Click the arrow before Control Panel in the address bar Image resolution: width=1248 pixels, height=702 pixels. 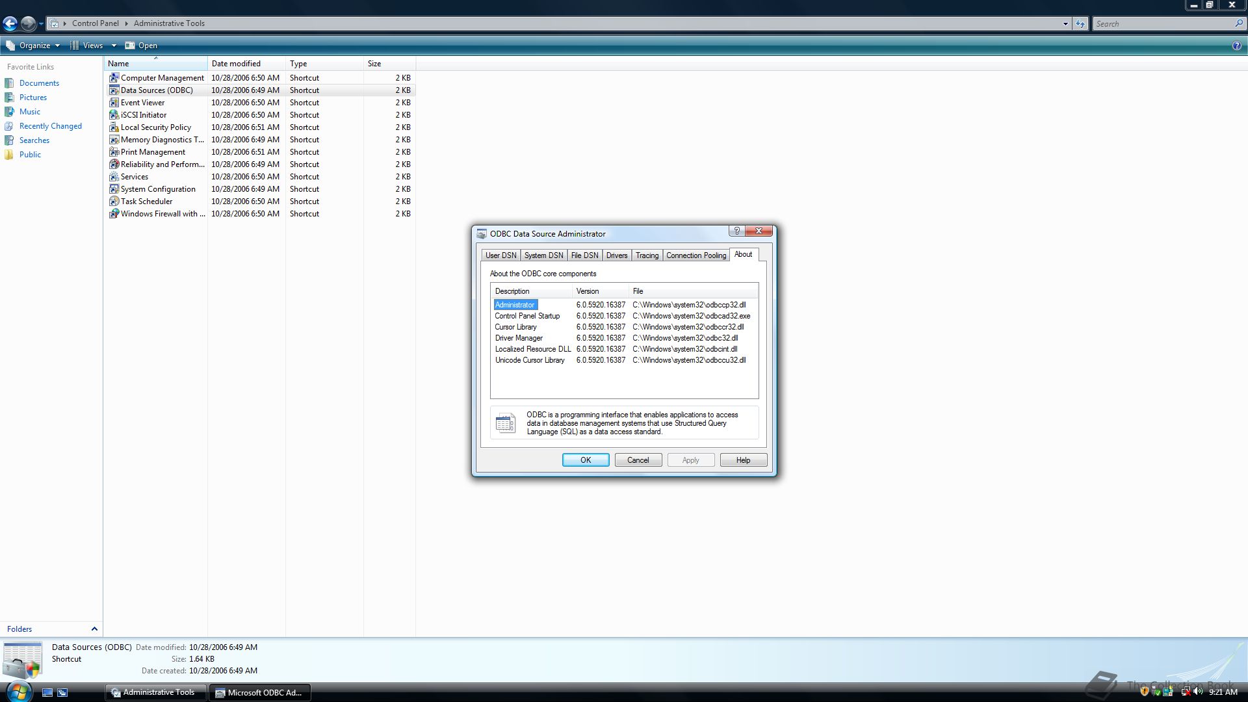[65, 23]
